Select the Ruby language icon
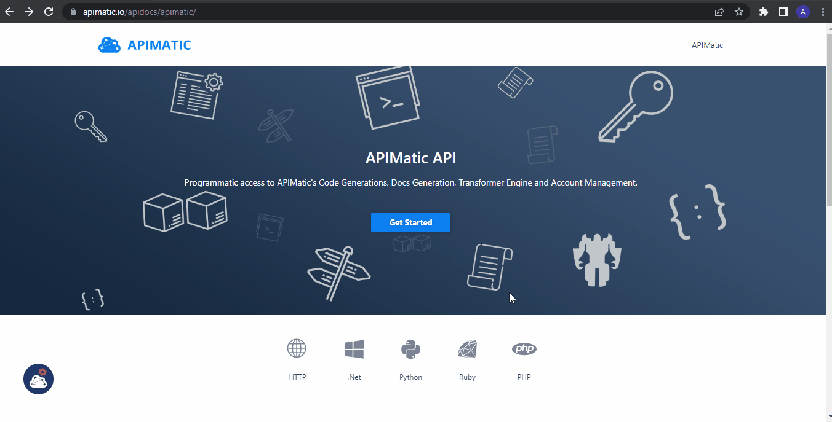 point(467,348)
